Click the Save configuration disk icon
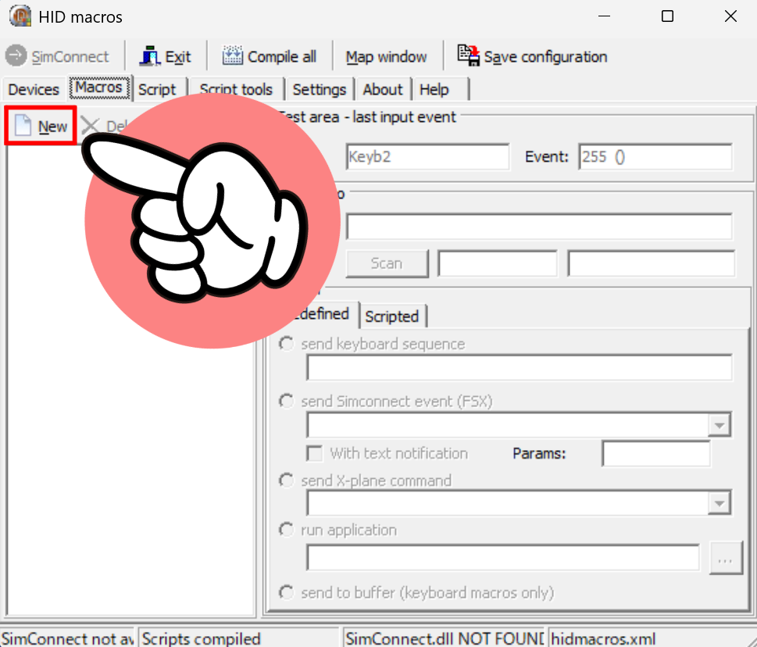757x647 pixels. tap(469, 55)
